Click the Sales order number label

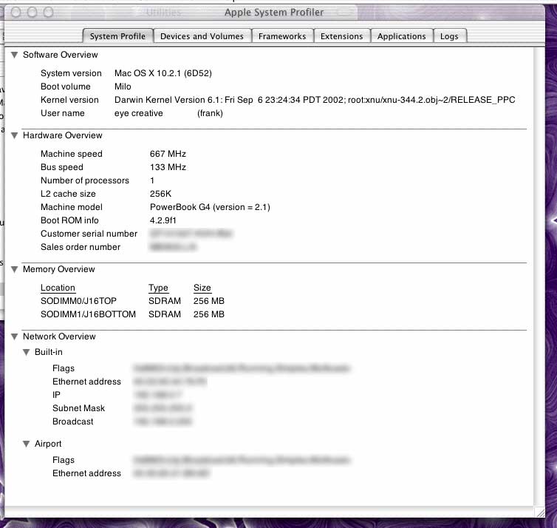[81, 247]
